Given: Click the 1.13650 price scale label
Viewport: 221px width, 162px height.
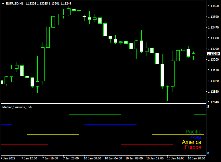Looking at the screenshot, I should (214, 6).
